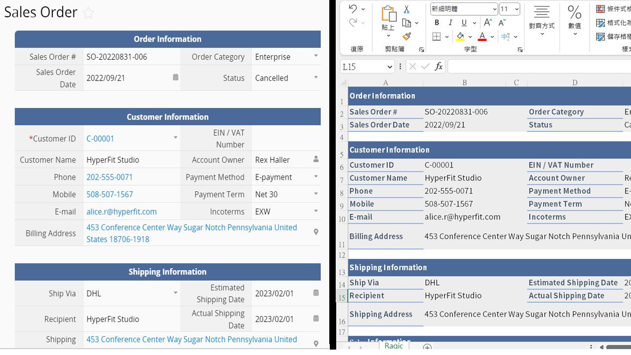Viewport: 631px width, 355px height.
Task: Click the Undo arrow icon
Action: pos(353,9)
